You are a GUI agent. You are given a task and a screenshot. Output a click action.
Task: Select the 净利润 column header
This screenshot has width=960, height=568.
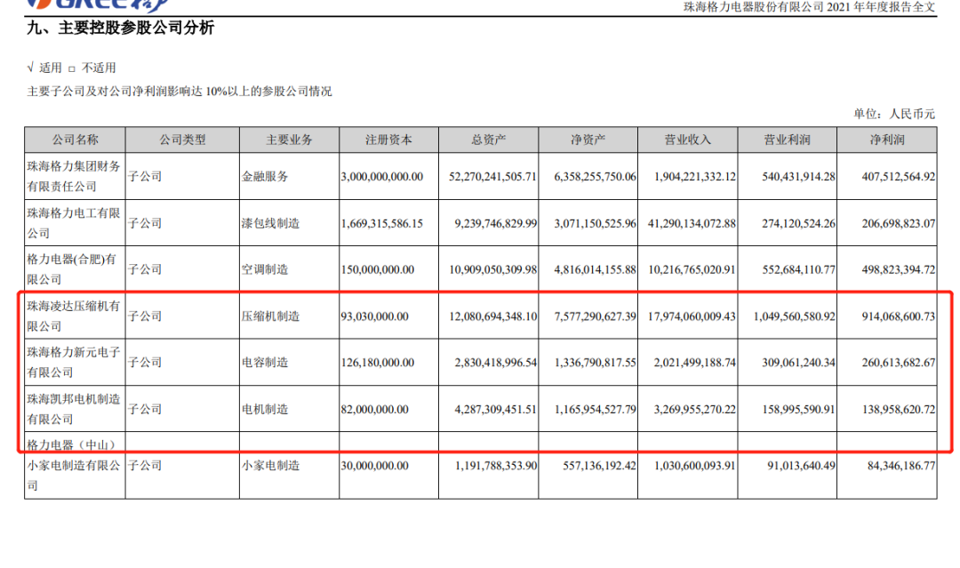887,140
